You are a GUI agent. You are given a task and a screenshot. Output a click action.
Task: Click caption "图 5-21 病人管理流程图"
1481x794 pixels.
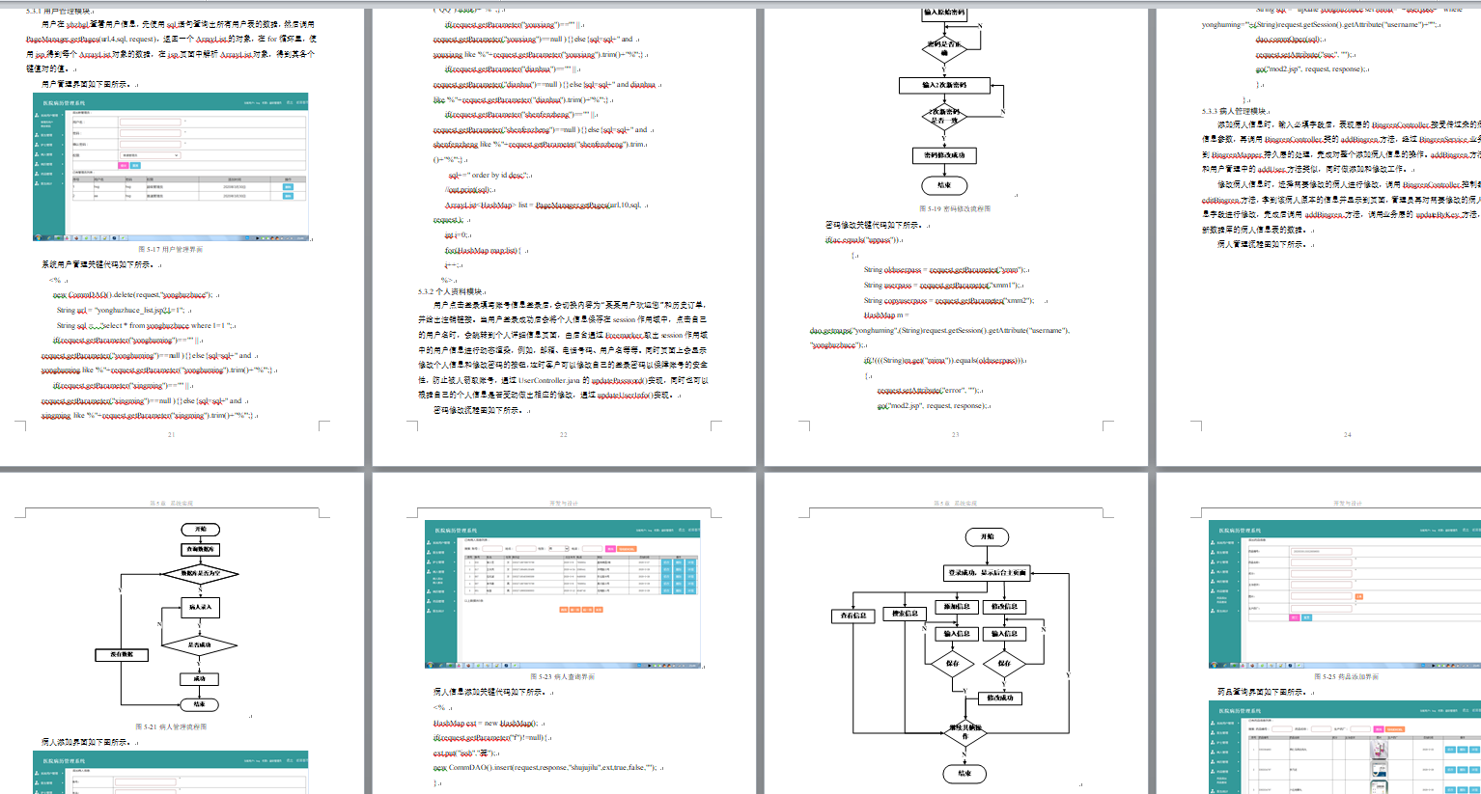(171, 726)
